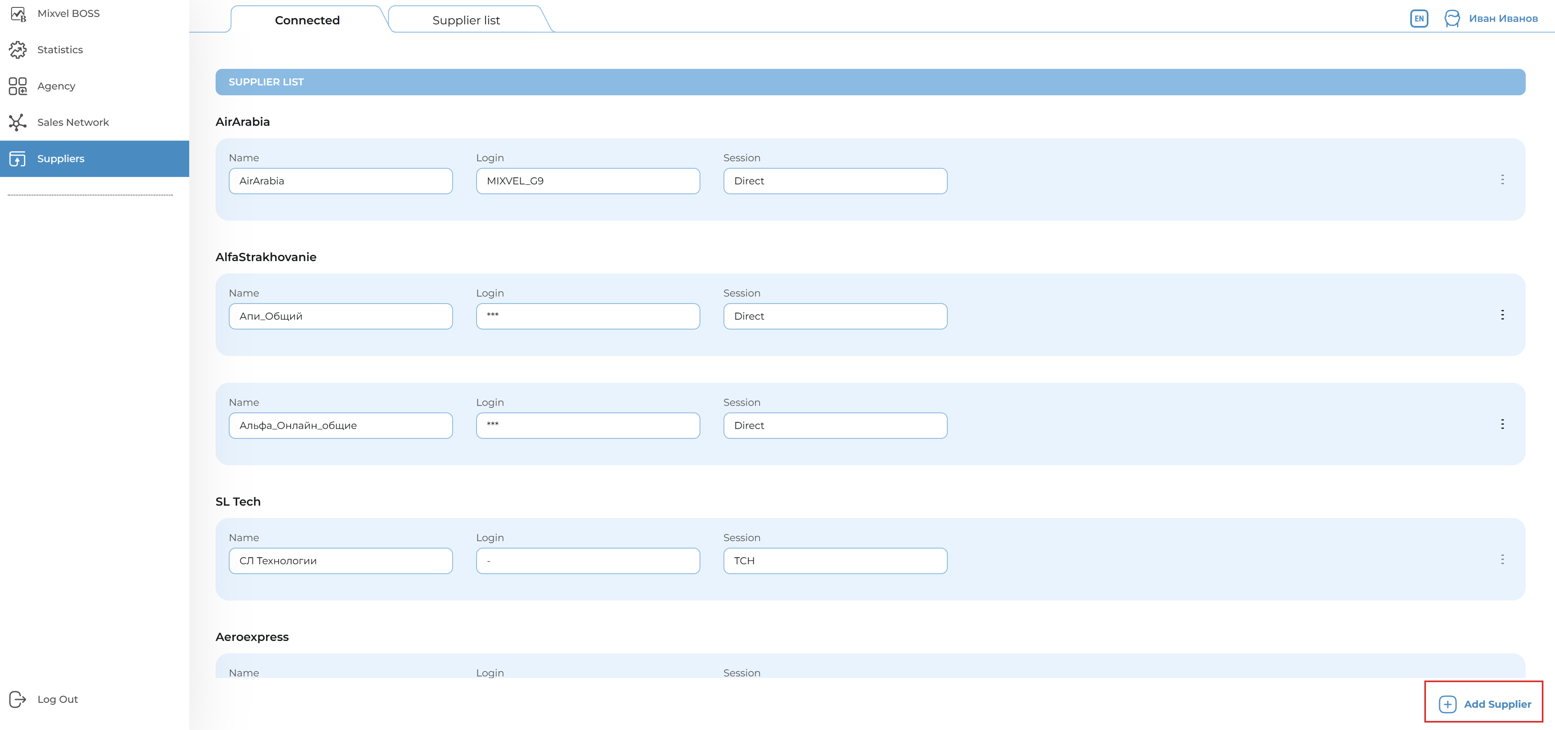Toggle the EN language switcher
Screen dimensions: 1555x730
(x=1419, y=19)
